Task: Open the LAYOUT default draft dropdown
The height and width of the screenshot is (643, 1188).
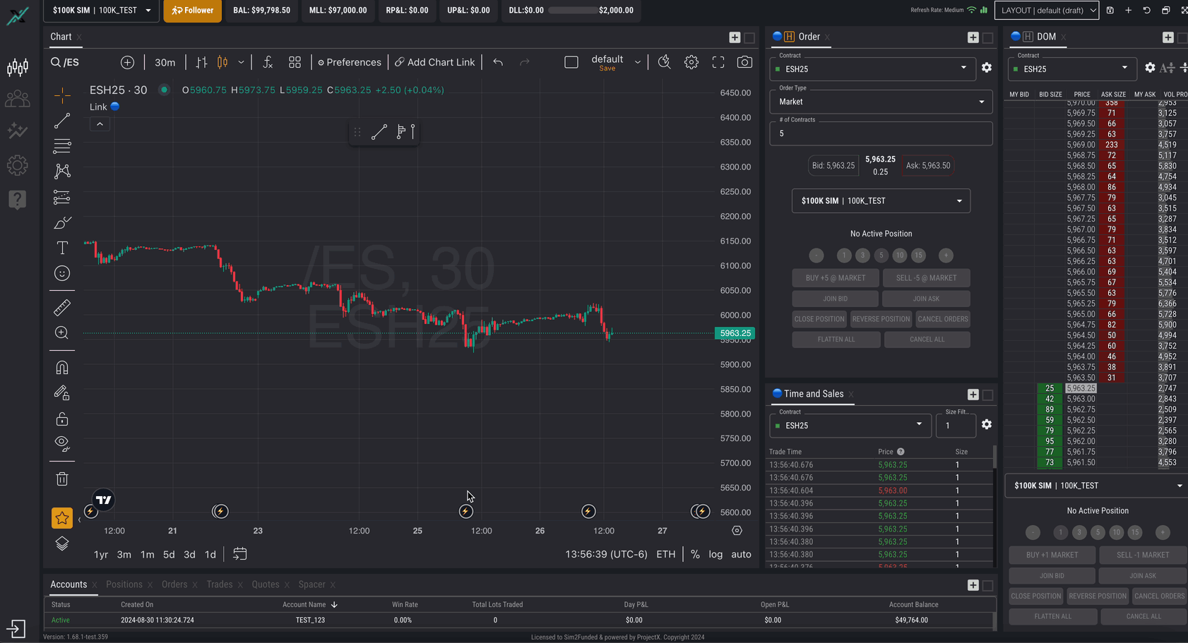Action: tap(1047, 11)
